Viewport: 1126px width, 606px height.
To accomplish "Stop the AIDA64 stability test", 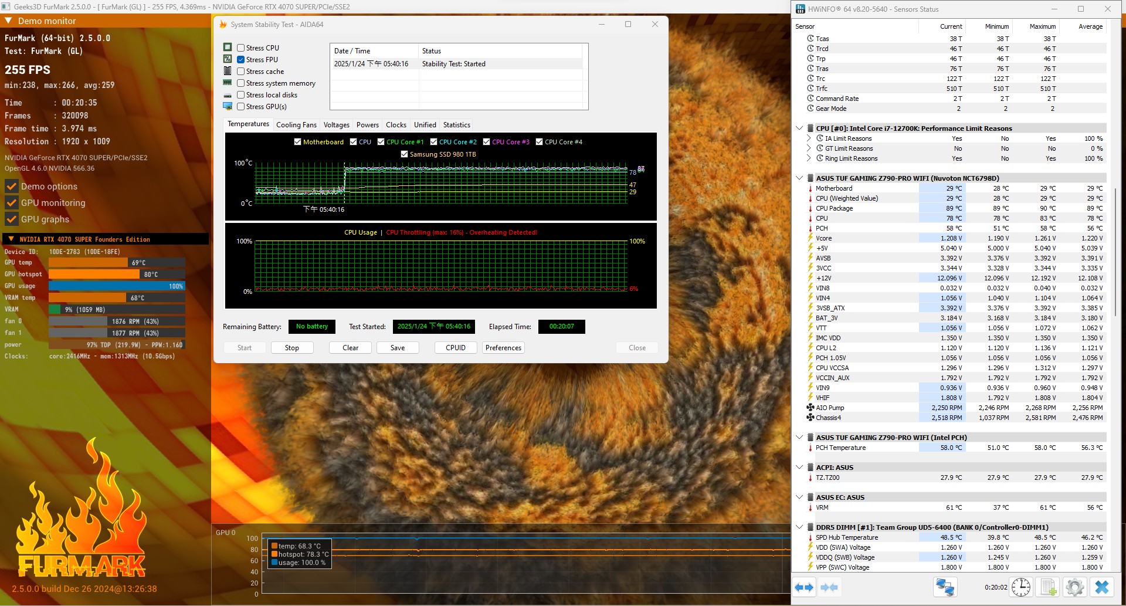I will pyautogui.click(x=292, y=348).
